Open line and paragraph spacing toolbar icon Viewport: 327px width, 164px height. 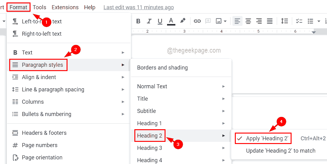(284, 21)
